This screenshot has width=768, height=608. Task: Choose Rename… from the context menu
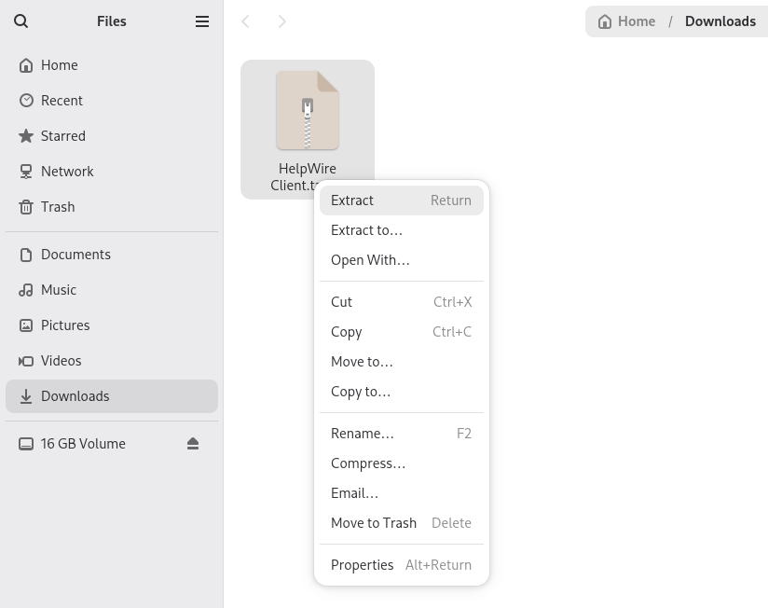402,434
